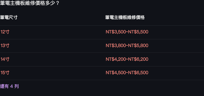Select the NT$4,200 lower price text
The image size is (204, 96).
click(x=116, y=59)
